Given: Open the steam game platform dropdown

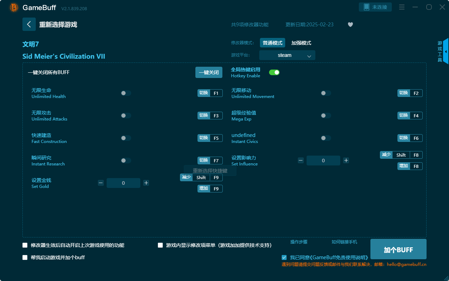Looking at the screenshot, I should coord(287,55).
